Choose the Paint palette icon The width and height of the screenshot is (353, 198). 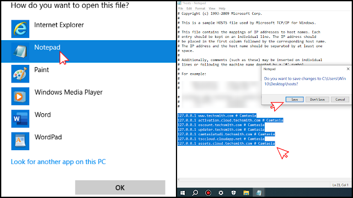(x=20, y=74)
